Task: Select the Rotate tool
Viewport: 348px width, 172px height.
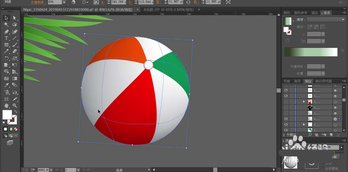Action: [x=6, y=58]
